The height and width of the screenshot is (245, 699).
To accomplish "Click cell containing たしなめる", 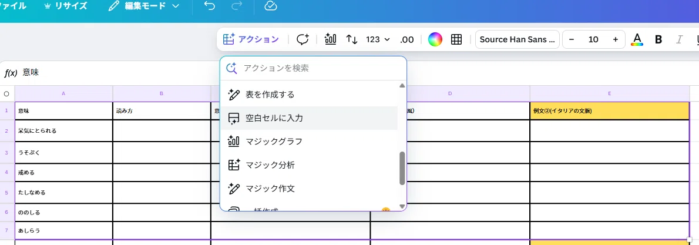I will point(64,192).
